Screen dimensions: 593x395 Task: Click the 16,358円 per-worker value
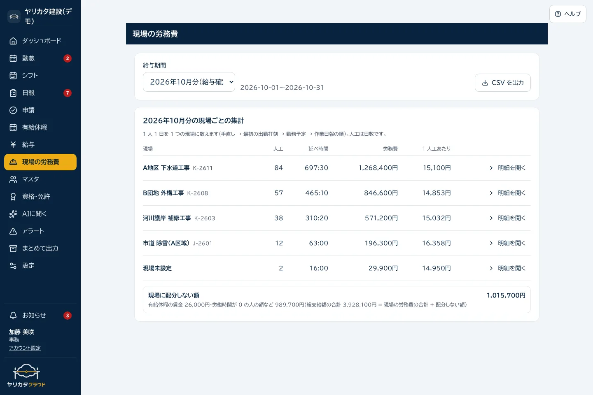[437, 243]
